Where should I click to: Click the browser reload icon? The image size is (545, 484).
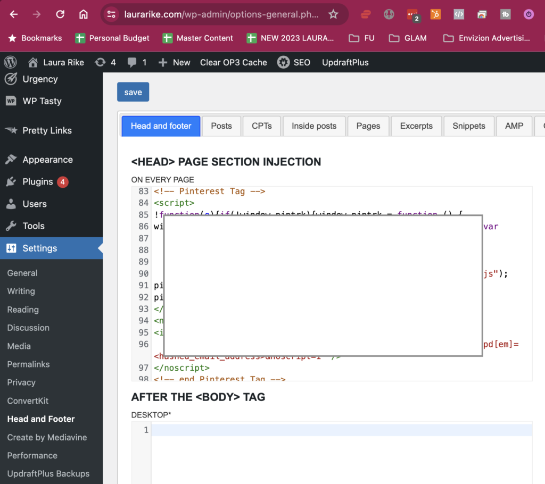(60, 14)
